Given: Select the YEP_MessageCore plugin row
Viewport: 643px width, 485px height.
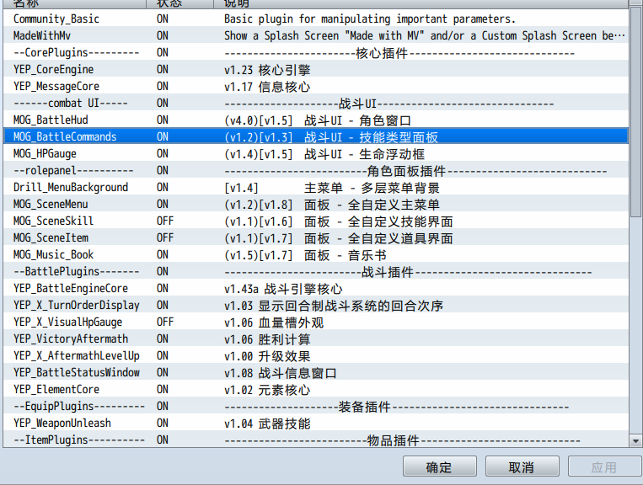Looking at the screenshot, I should click(x=316, y=86).
